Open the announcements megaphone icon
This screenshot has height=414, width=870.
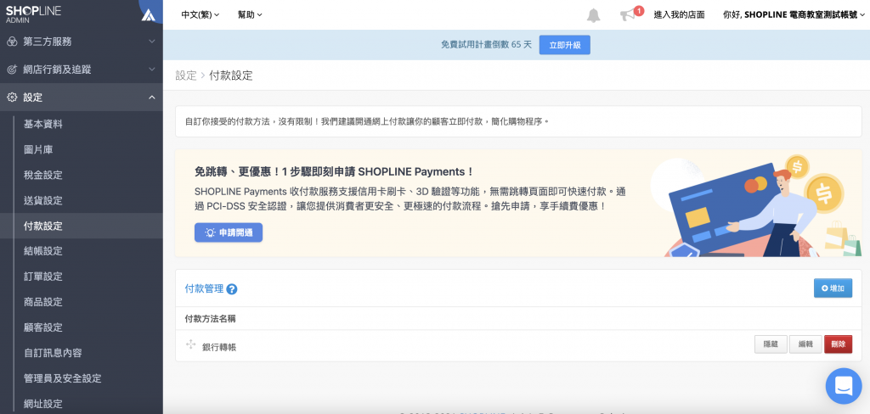click(628, 15)
